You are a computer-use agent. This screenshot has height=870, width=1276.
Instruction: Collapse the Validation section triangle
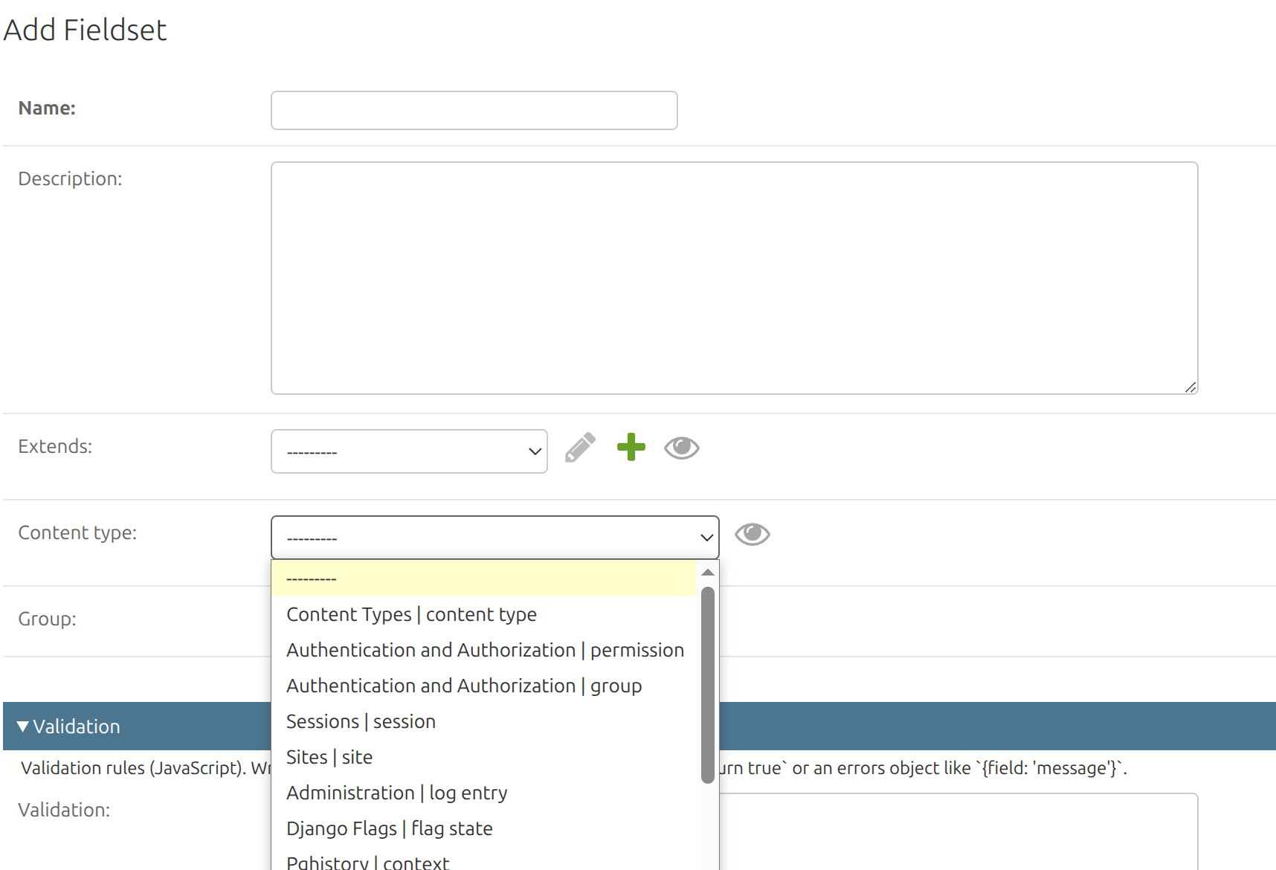point(23,726)
